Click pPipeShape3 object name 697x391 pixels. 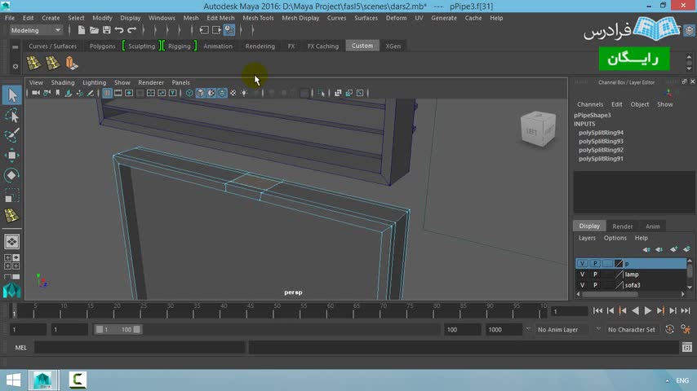pos(592,115)
